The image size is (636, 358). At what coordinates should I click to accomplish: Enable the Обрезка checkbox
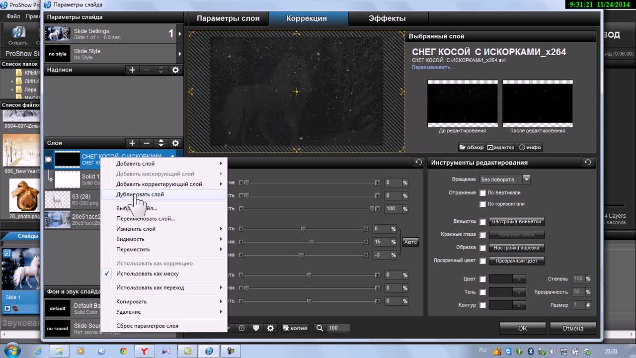[x=483, y=248]
